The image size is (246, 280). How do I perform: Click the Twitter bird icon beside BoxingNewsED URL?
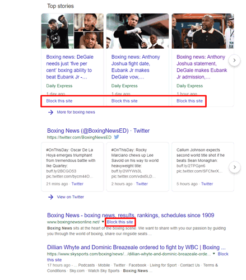[x=117, y=137]
